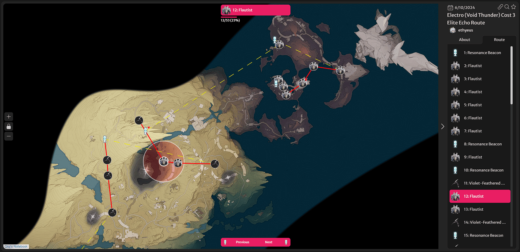Image resolution: width=520 pixels, height=252 pixels.
Task: Click the beacon icon beside Next
Action: pos(286,242)
